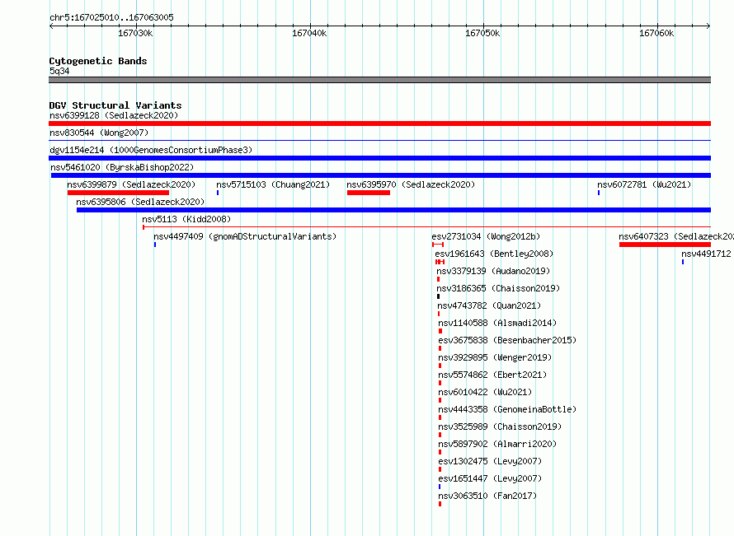Click the 167030k ruler tick label
Image resolution: width=734 pixels, height=536 pixels.
click(x=135, y=33)
